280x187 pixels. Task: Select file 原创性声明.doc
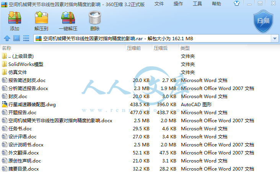point(24,161)
